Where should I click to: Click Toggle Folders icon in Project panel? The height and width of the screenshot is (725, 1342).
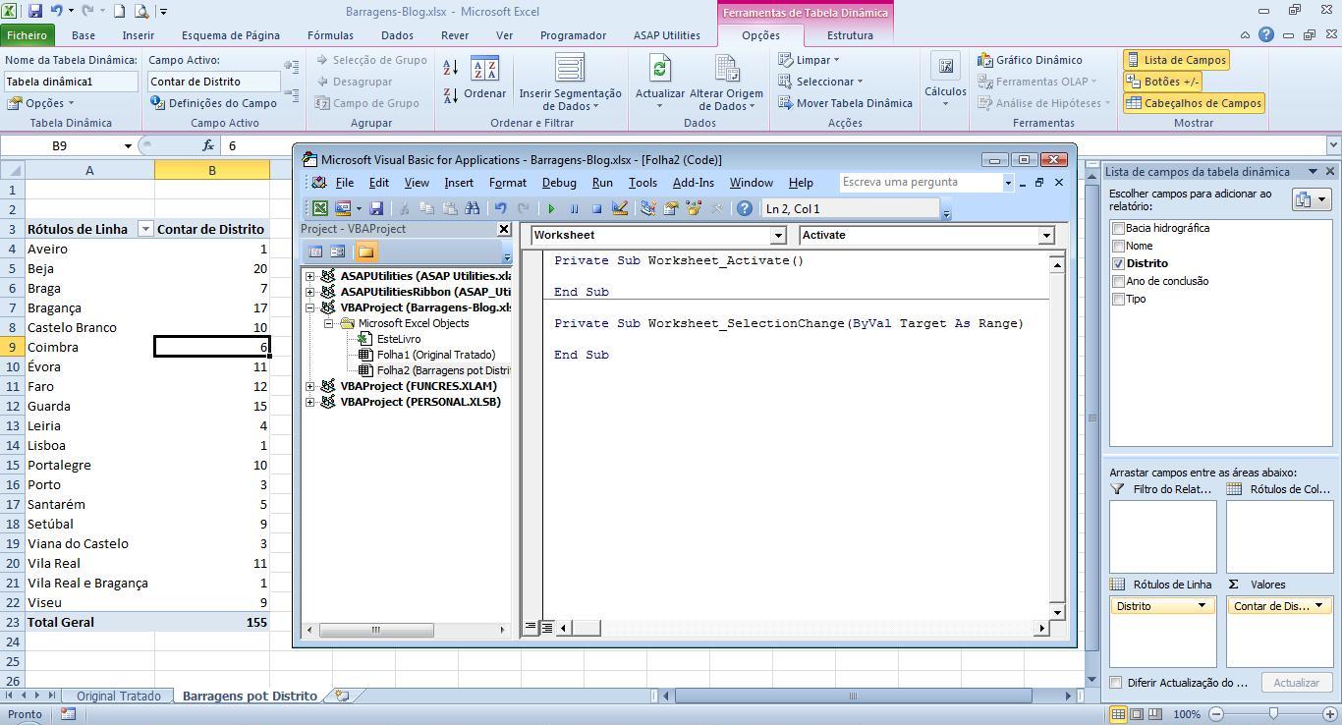tap(365, 251)
